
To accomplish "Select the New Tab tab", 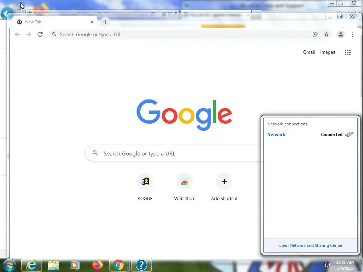I will [55, 22].
